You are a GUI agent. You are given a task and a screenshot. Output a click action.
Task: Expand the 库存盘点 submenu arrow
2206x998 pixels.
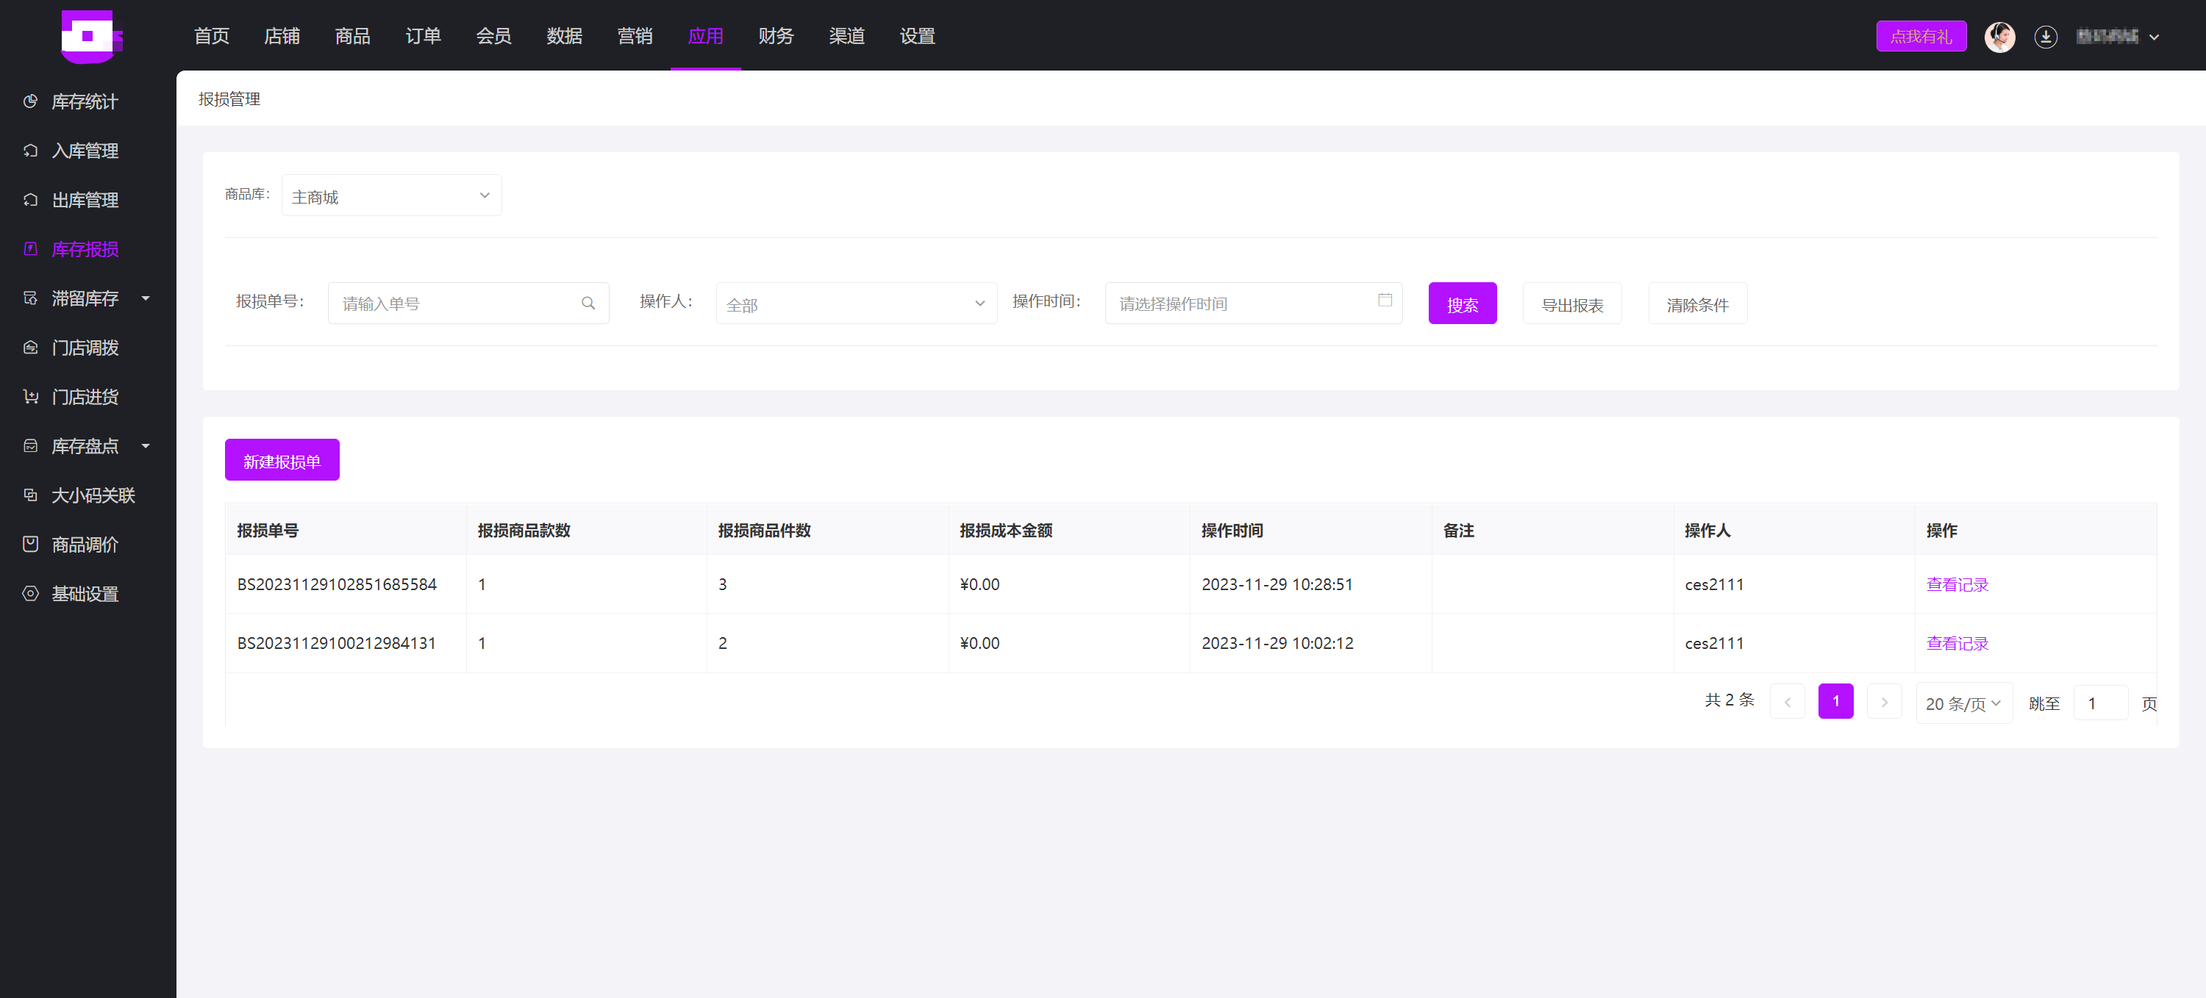tap(146, 446)
